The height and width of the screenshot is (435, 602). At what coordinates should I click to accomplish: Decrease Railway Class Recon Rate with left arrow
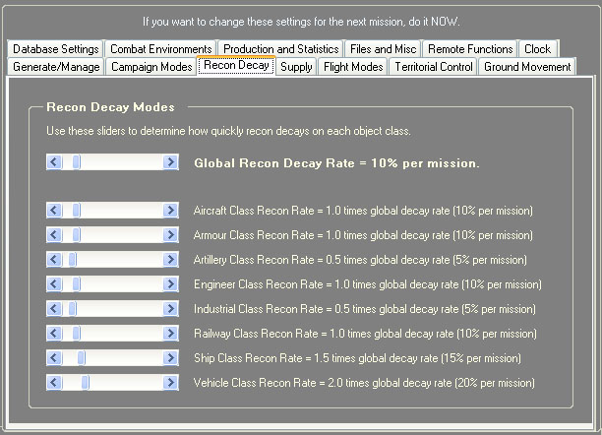point(54,333)
